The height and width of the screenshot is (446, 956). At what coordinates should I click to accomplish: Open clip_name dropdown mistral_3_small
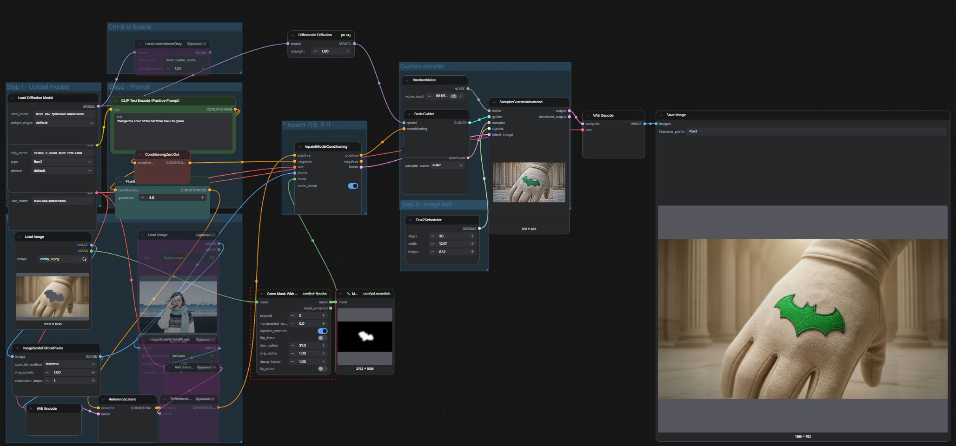click(x=63, y=153)
